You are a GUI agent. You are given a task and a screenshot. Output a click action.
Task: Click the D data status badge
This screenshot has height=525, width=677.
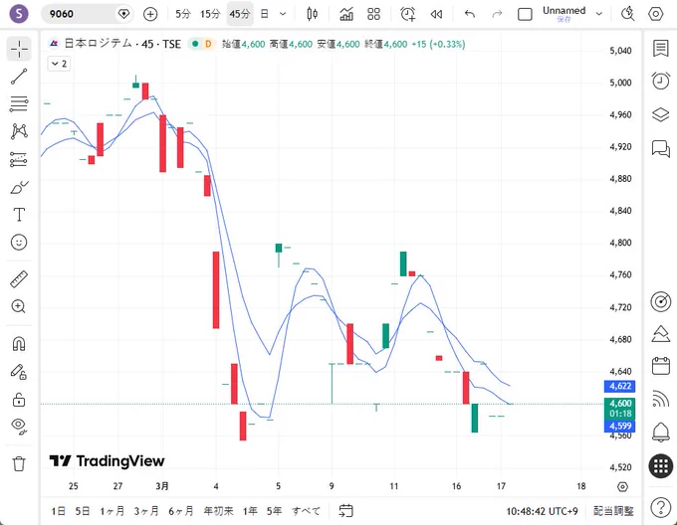tap(208, 44)
